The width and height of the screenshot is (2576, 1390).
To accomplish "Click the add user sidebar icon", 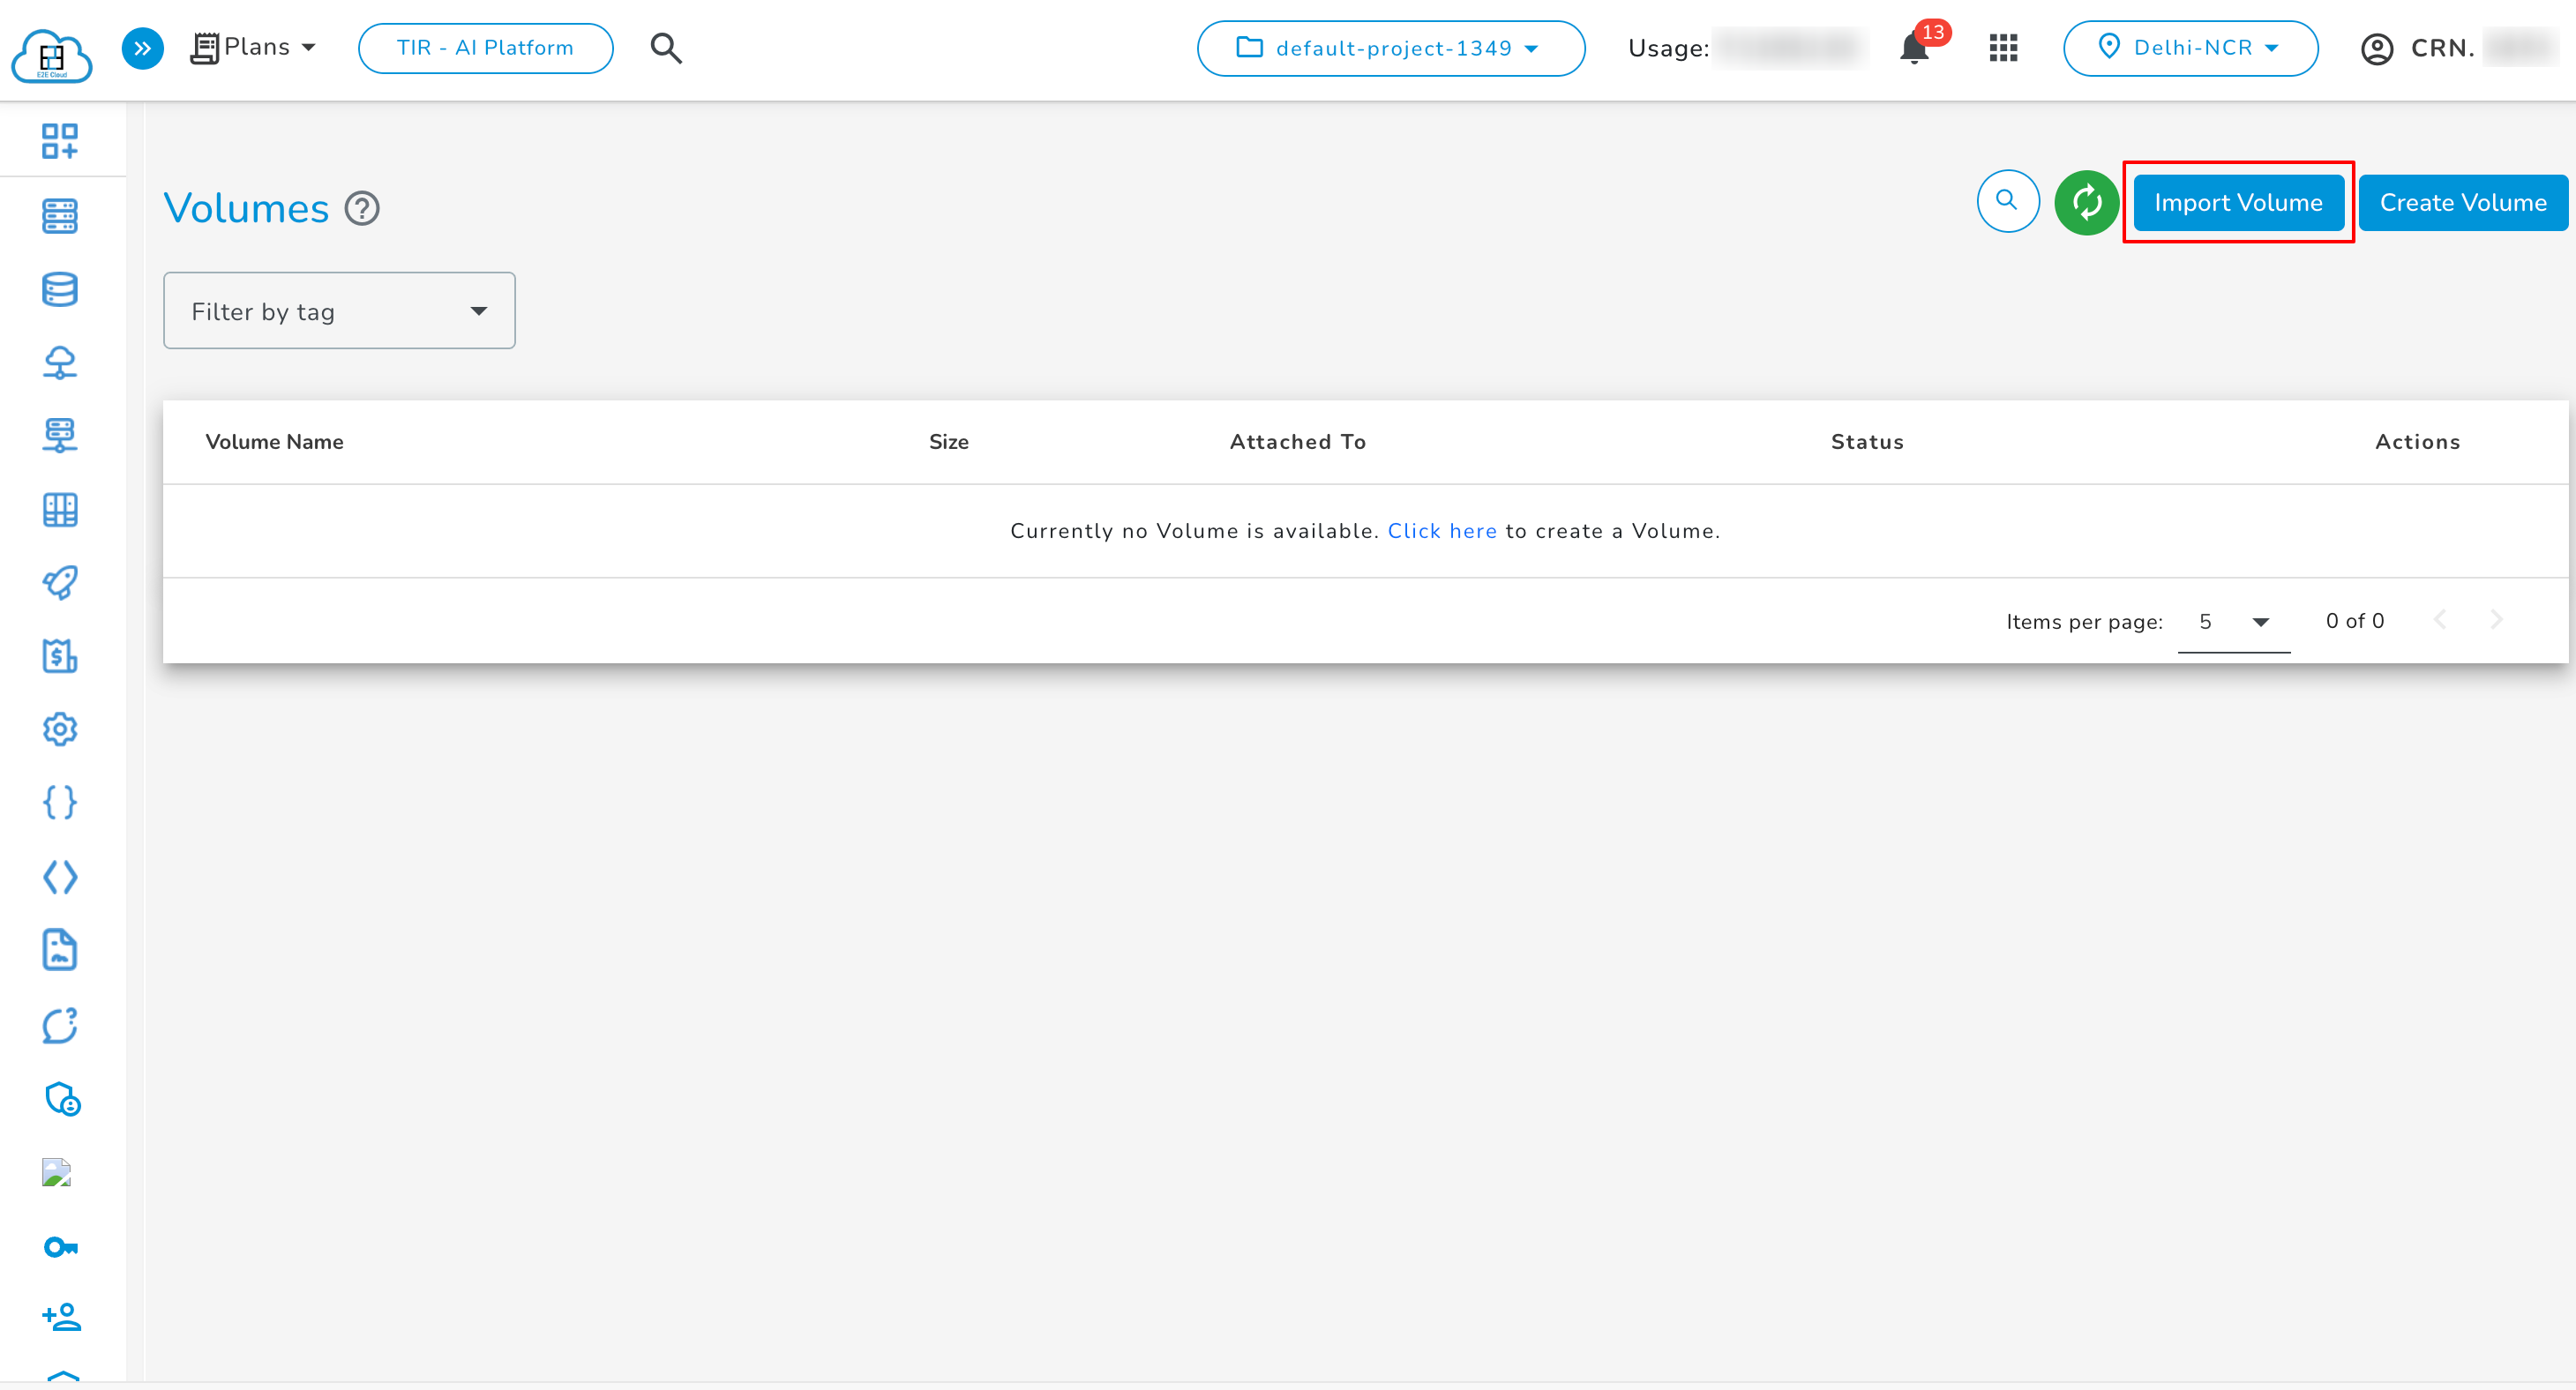I will pos(60,1317).
